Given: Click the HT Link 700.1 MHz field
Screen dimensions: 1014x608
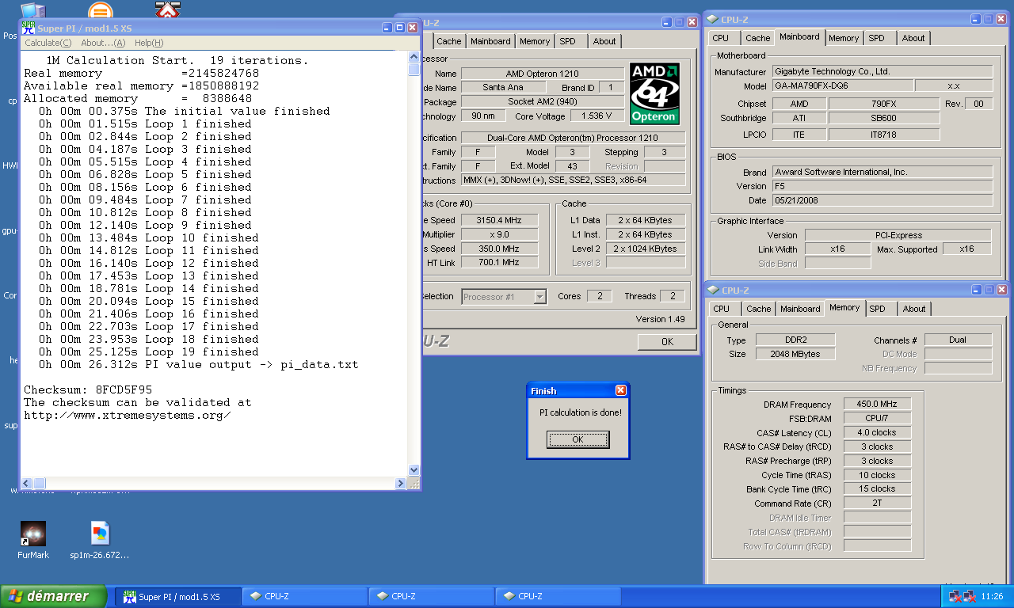Looking at the screenshot, I should click(499, 263).
